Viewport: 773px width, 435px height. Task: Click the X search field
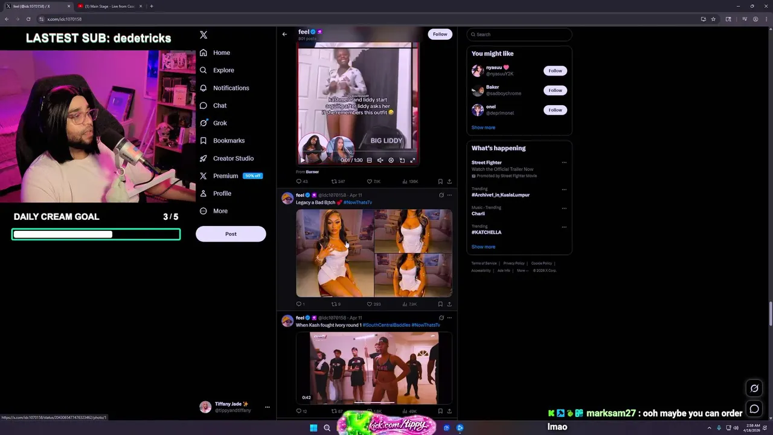519,34
